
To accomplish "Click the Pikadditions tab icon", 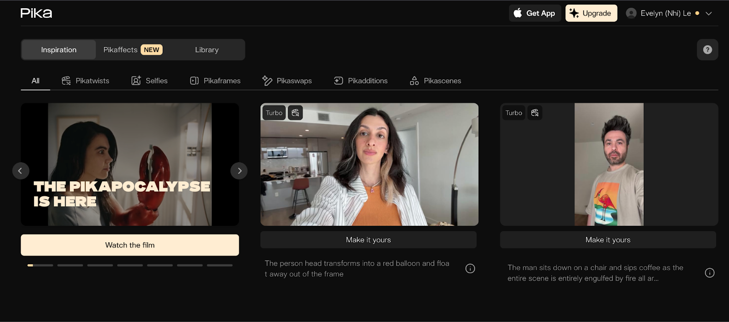I will [339, 81].
